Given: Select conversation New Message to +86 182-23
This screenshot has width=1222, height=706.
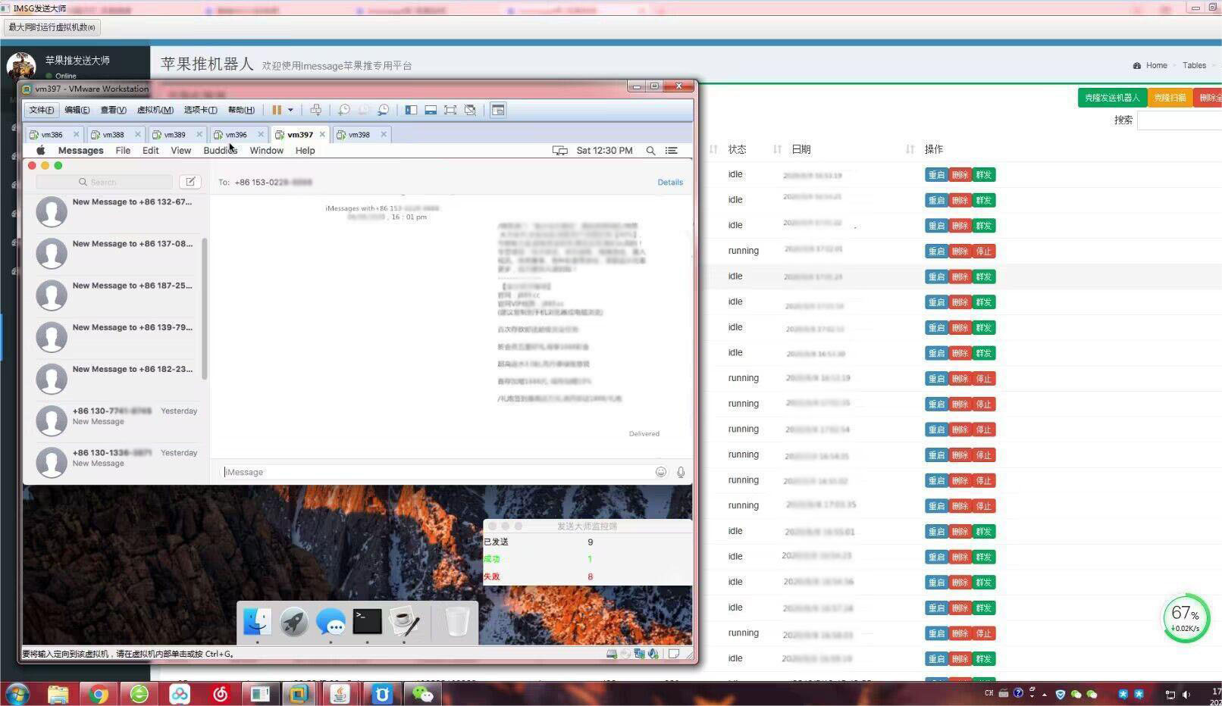Looking at the screenshot, I should 115,378.
